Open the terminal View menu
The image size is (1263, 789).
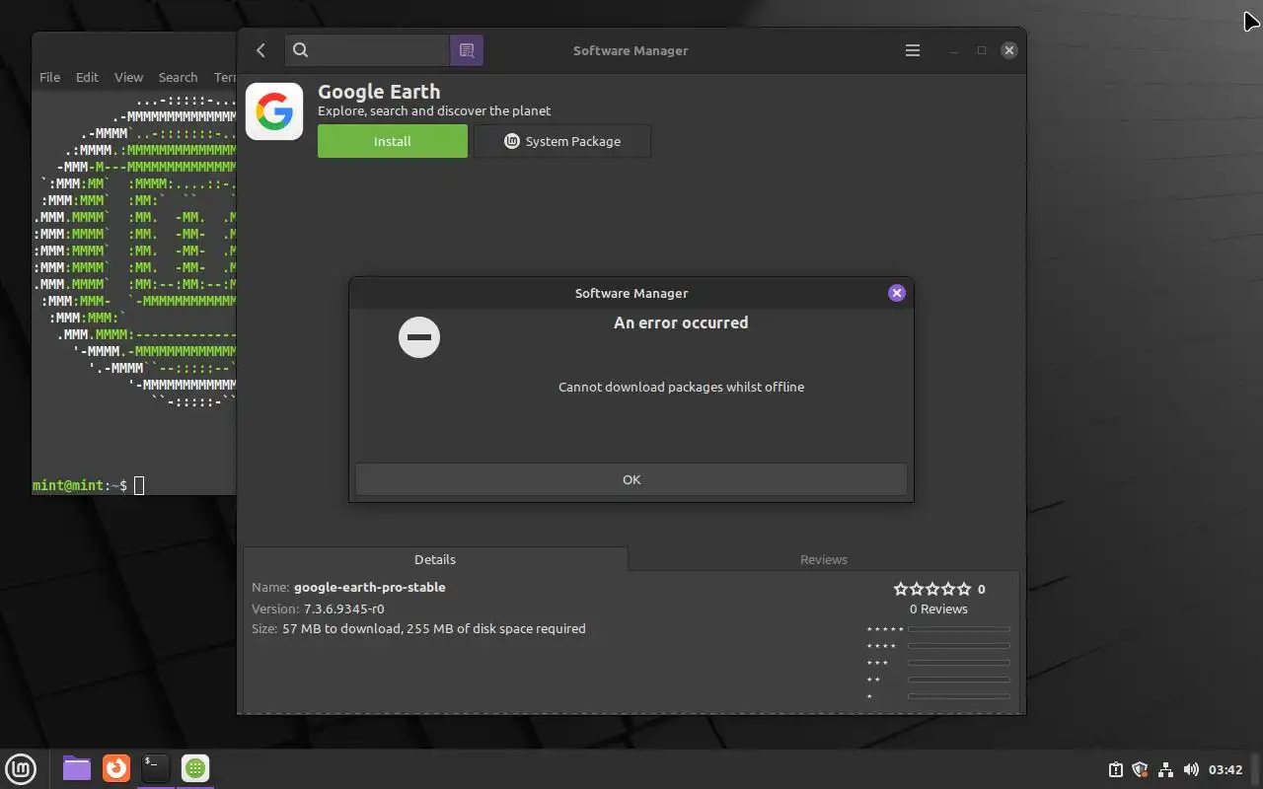point(128,77)
